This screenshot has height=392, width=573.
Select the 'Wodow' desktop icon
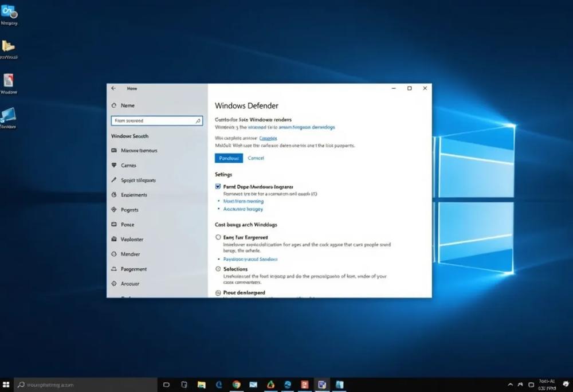pos(9,84)
